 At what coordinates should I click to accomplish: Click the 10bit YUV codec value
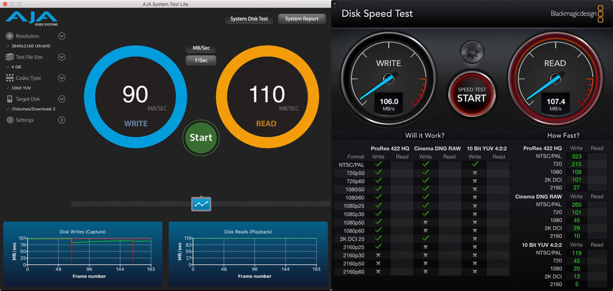coord(21,88)
